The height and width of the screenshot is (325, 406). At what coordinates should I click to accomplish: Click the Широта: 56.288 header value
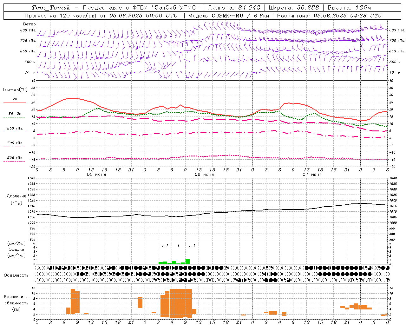click(x=294, y=8)
